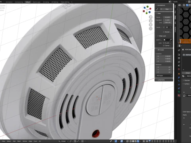Open the UV menu in viewport header
The height and width of the screenshot is (143, 191).
[40, 141]
